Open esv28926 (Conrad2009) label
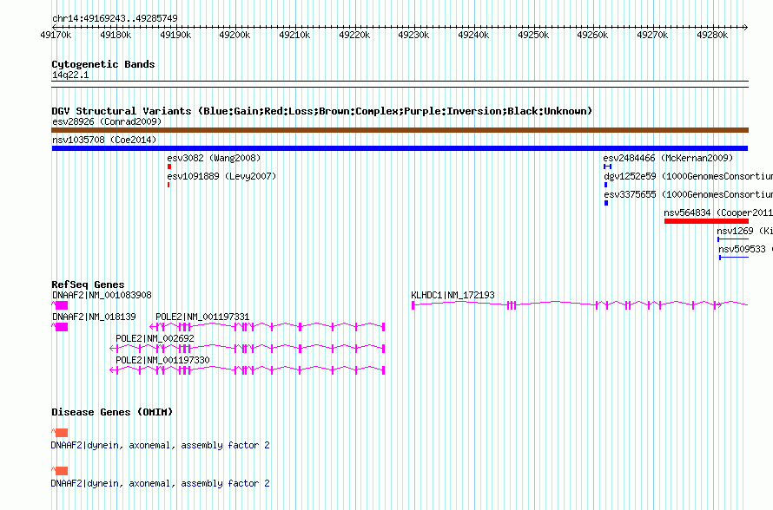The image size is (773, 510). [107, 121]
